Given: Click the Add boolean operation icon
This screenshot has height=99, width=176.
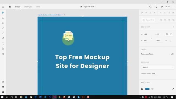Looking at the screenshot, I should [161, 20].
